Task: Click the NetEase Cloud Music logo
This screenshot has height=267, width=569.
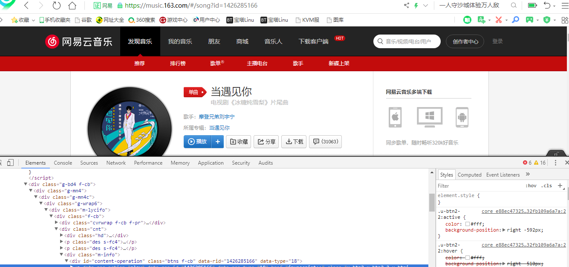Action: pyautogui.click(x=79, y=41)
